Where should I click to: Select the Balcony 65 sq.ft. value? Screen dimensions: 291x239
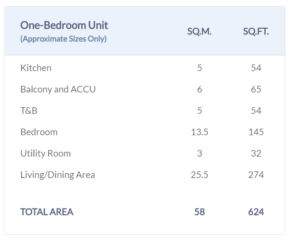[x=256, y=89]
